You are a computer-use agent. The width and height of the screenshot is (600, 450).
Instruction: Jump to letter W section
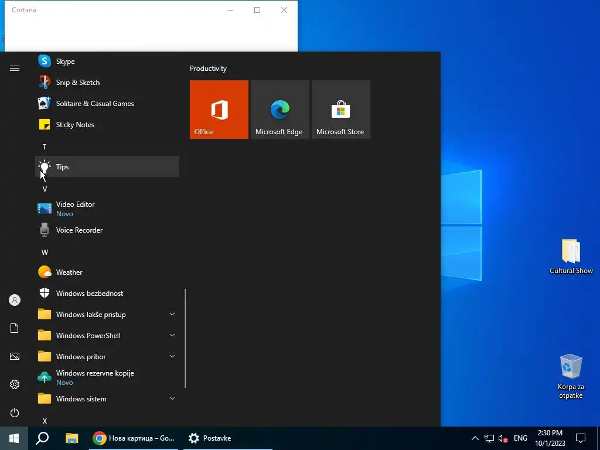[x=45, y=252]
